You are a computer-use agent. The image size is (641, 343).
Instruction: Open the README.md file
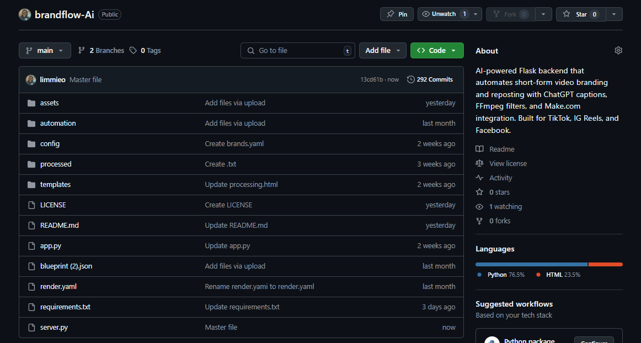coord(59,226)
